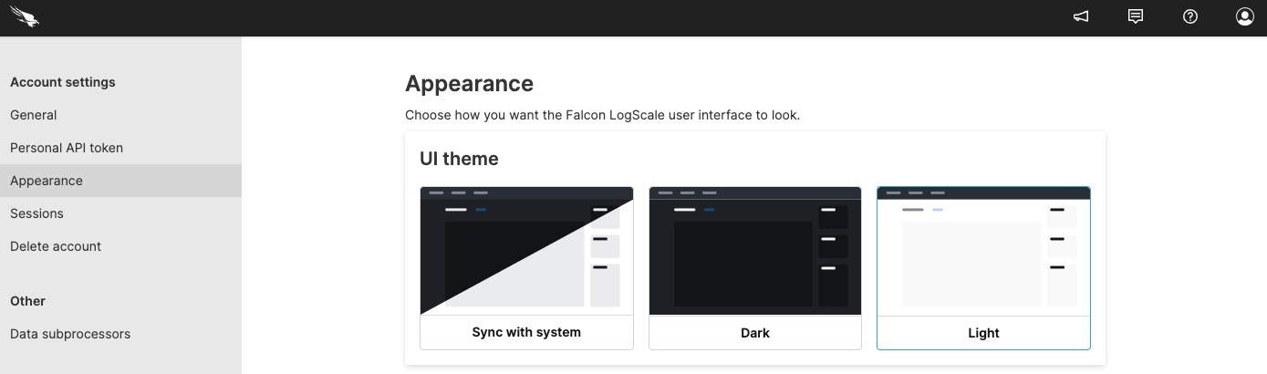Click the CrowdStrike falcon logo
This screenshot has width=1267, height=374.
[x=25, y=17]
